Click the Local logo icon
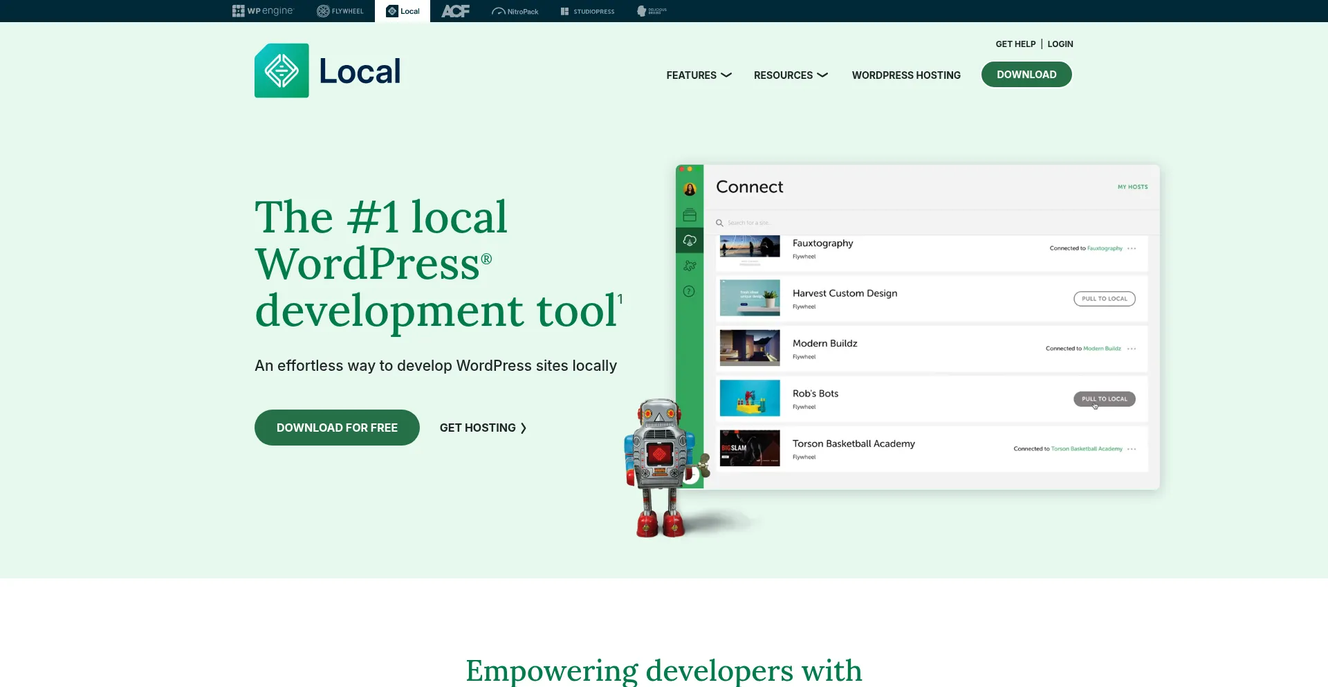 (x=282, y=71)
